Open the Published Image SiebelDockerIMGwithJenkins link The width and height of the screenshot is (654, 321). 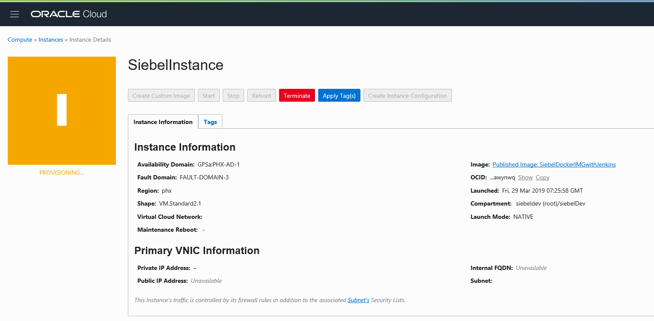[554, 164]
